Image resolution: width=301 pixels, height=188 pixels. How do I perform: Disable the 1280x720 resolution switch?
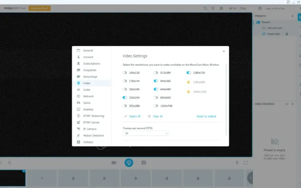pos(189,73)
